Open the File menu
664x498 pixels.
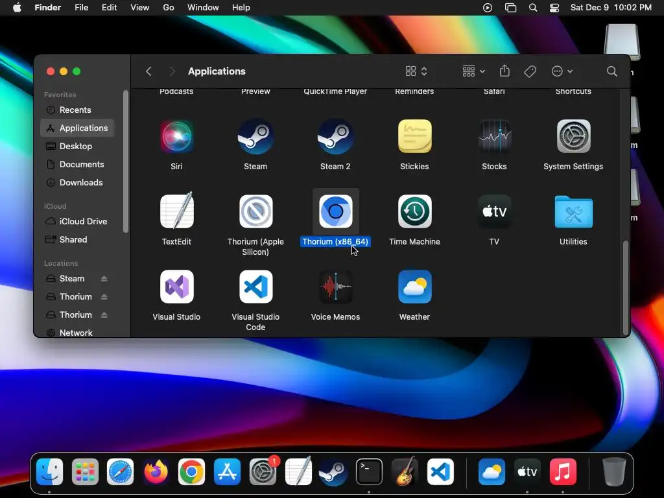81,8
